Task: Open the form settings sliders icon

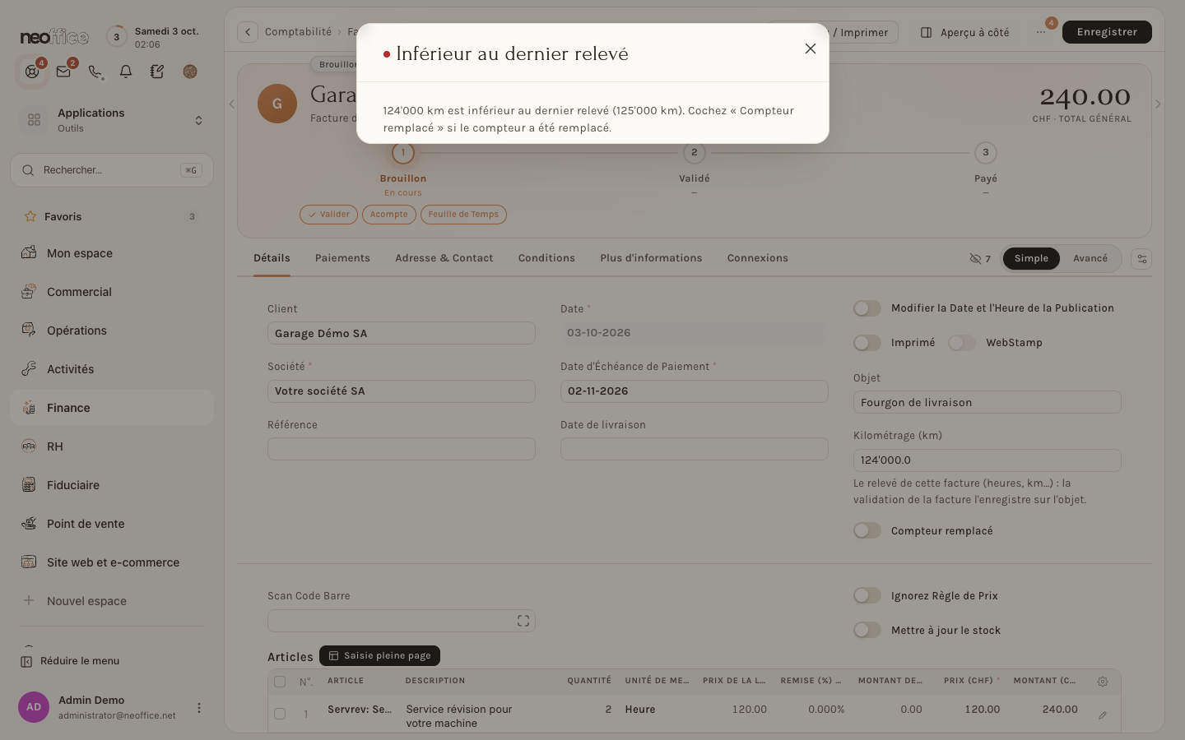Action: pos(1141,258)
